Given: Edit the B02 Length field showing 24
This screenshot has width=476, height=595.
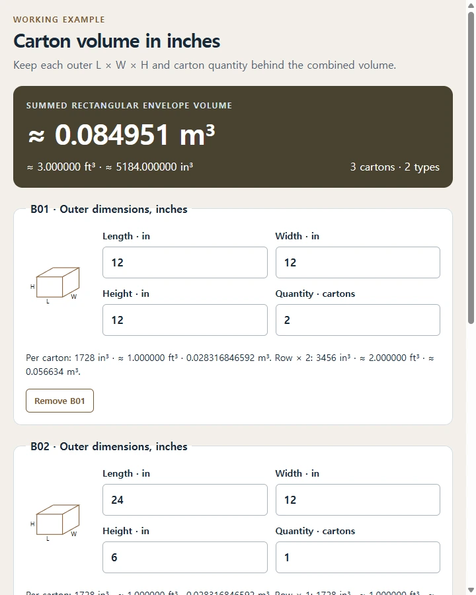Looking at the screenshot, I should pyautogui.click(x=185, y=500).
